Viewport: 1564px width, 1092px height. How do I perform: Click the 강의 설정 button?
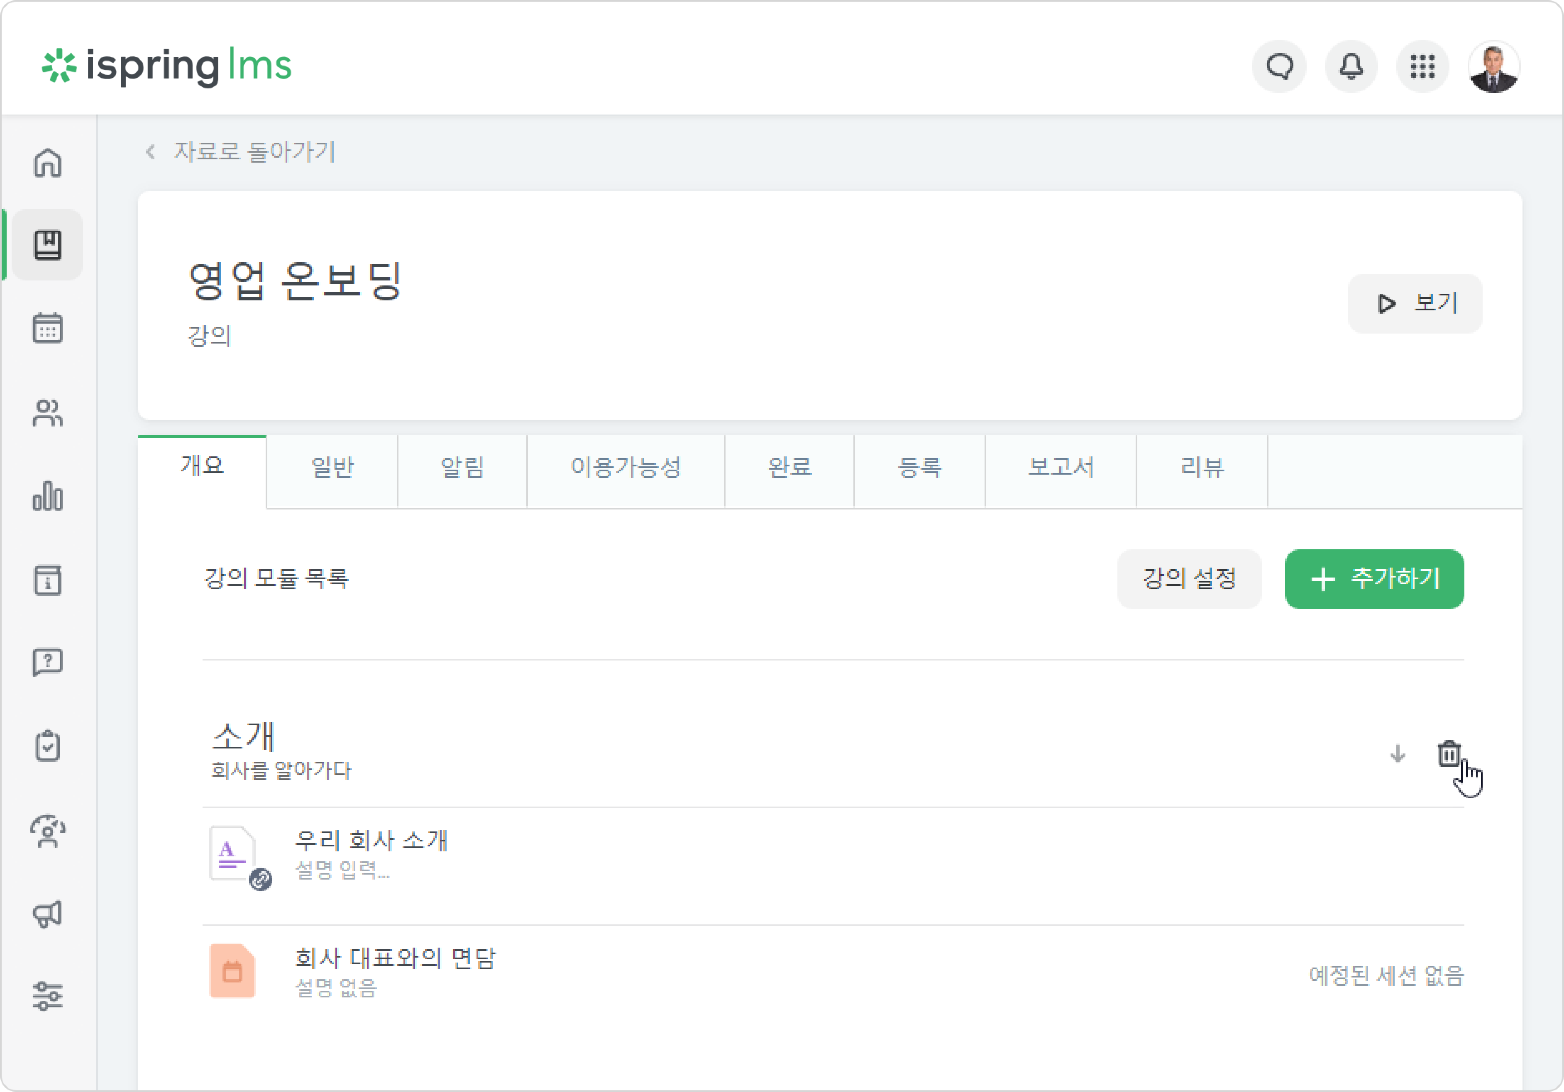coord(1189,579)
